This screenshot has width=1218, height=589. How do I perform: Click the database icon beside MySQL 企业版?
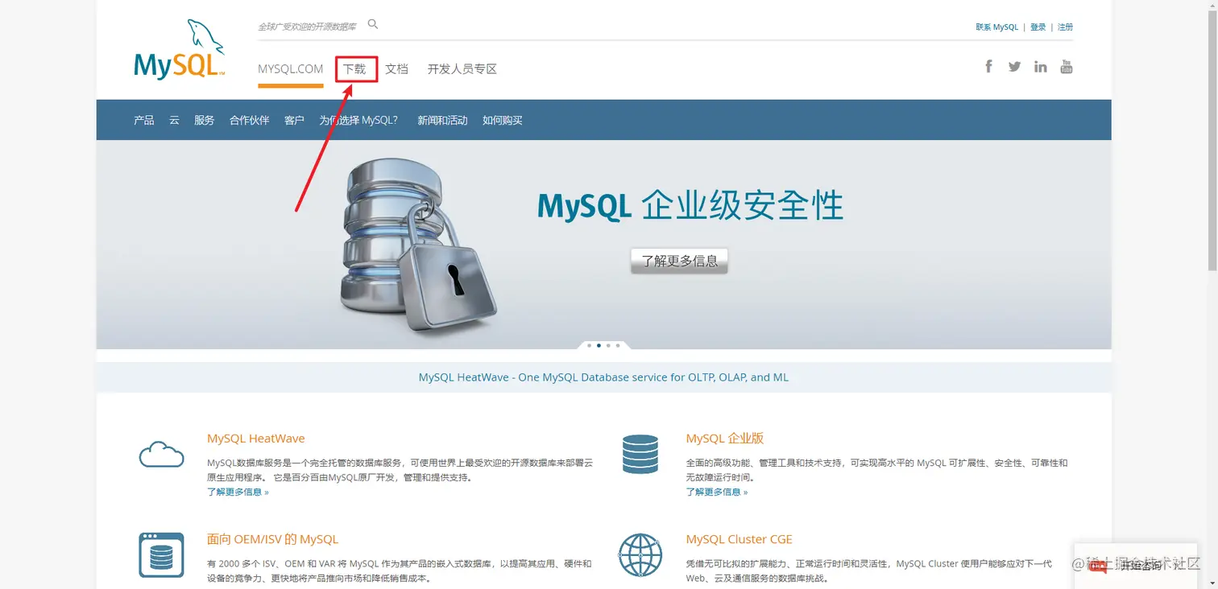[x=640, y=454]
